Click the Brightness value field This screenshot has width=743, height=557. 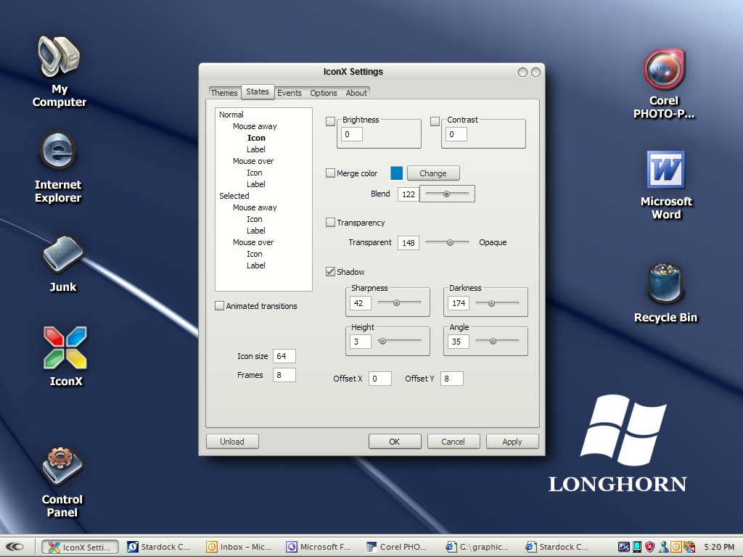click(x=352, y=134)
